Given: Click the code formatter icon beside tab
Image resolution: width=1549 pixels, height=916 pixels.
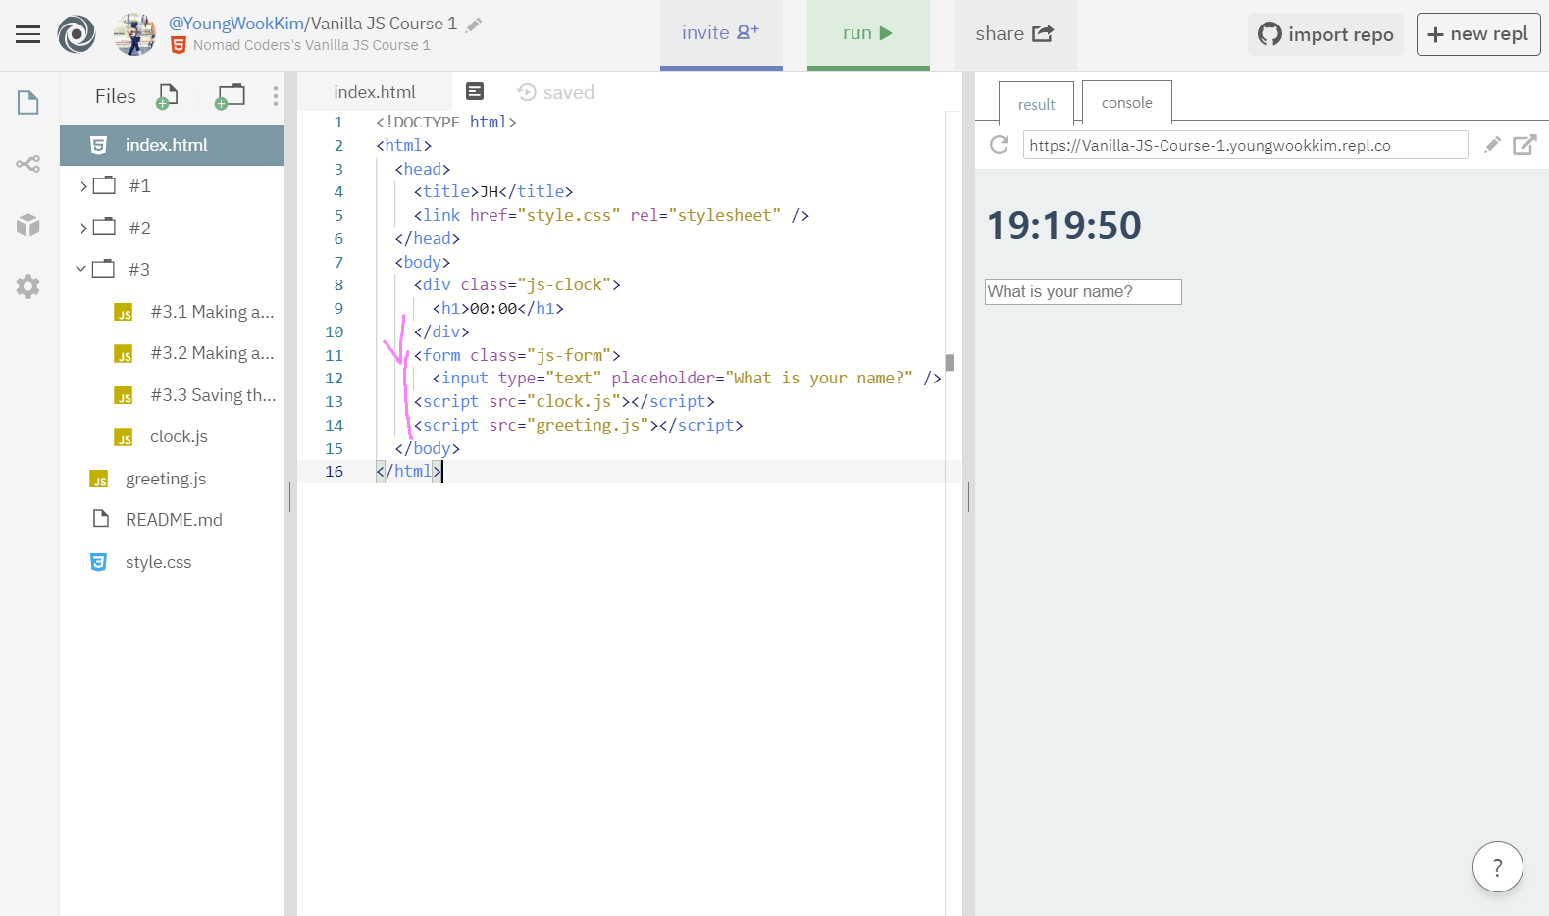Looking at the screenshot, I should click(x=475, y=91).
